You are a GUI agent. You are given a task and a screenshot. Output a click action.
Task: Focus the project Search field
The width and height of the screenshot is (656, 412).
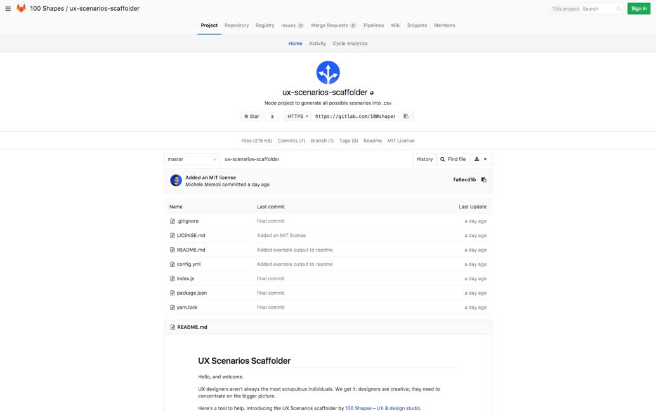coord(598,9)
